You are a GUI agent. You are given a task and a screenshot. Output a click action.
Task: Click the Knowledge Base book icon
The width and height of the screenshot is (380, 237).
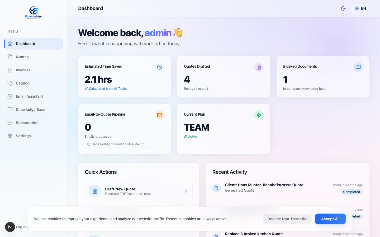(x=10, y=110)
